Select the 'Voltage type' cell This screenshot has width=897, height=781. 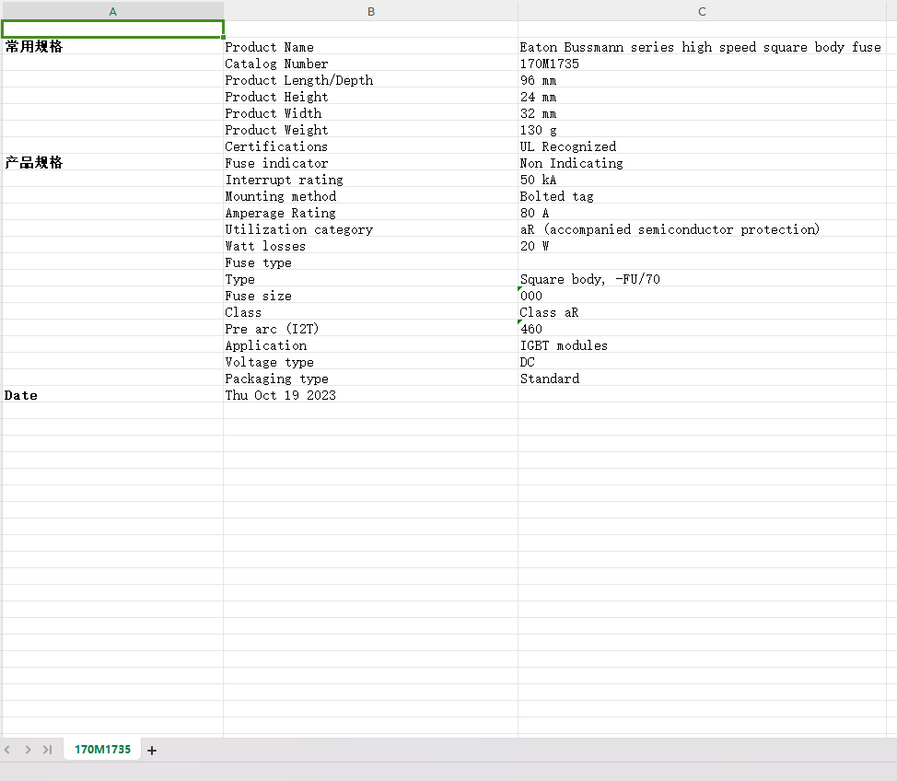click(x=371, y=362)
